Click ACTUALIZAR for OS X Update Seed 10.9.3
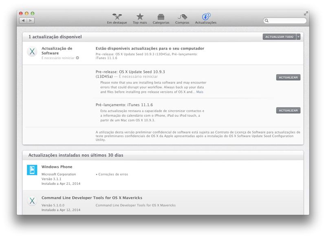Image resolution: width=326 pixels, height=238 pixels. pyautogui.click(x=288, y=77)
